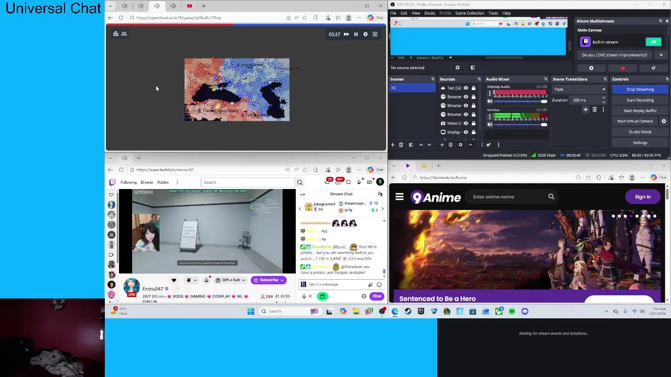Viewport: 671px width, 377px height.
Task: Enable Studio Mode in OBS
Action: pyautogui.click(x=640, y=132)
